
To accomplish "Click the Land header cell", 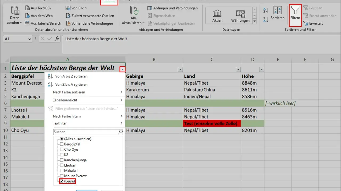I will (212, 76).
